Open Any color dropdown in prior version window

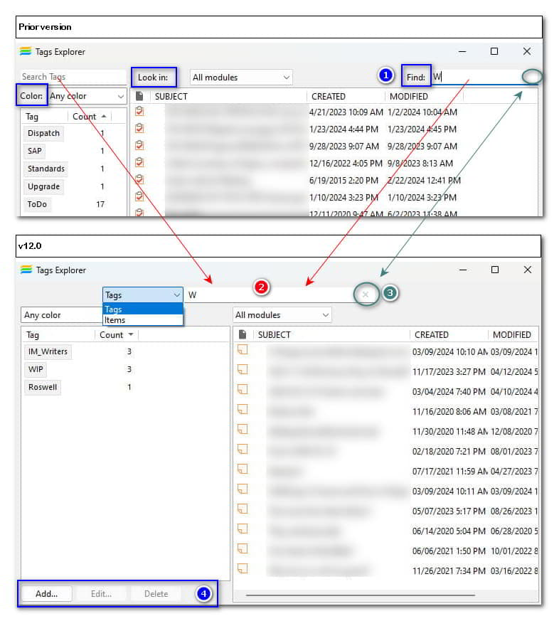click(x=87, y=96)
